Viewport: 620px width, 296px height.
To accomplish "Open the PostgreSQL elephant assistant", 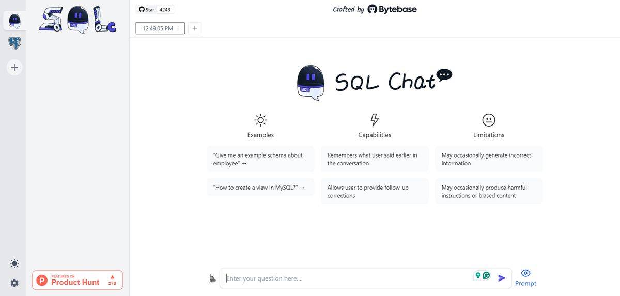I will point(14,43).
